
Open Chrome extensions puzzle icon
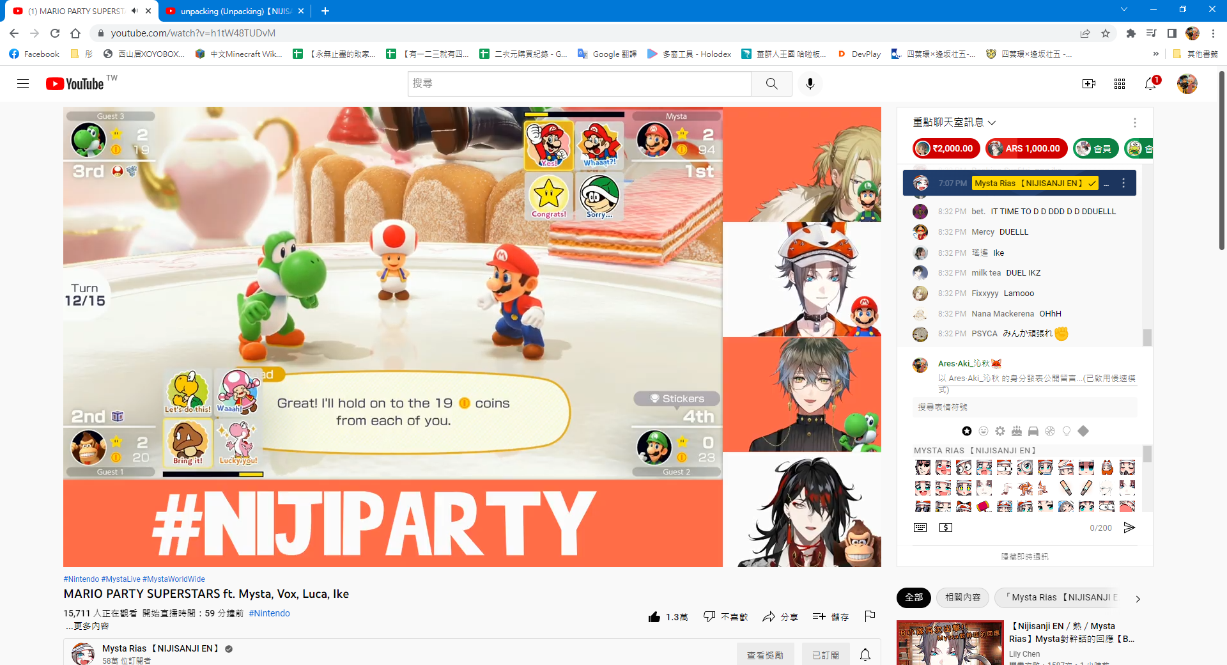point(1131,33)
